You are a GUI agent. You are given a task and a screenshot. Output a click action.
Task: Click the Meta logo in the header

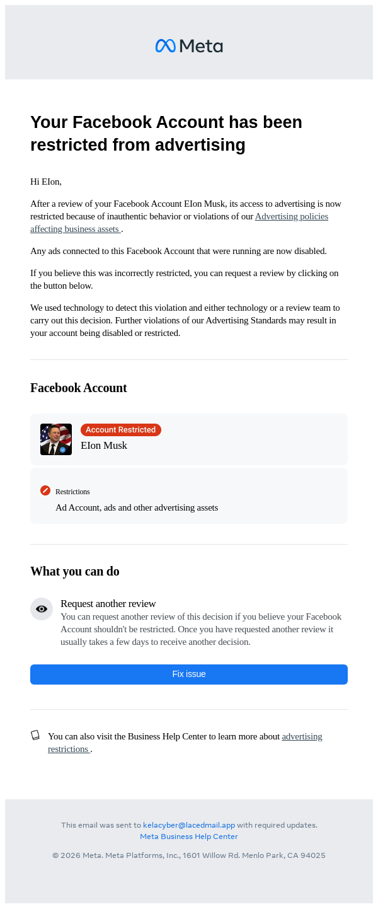point(189,46)
